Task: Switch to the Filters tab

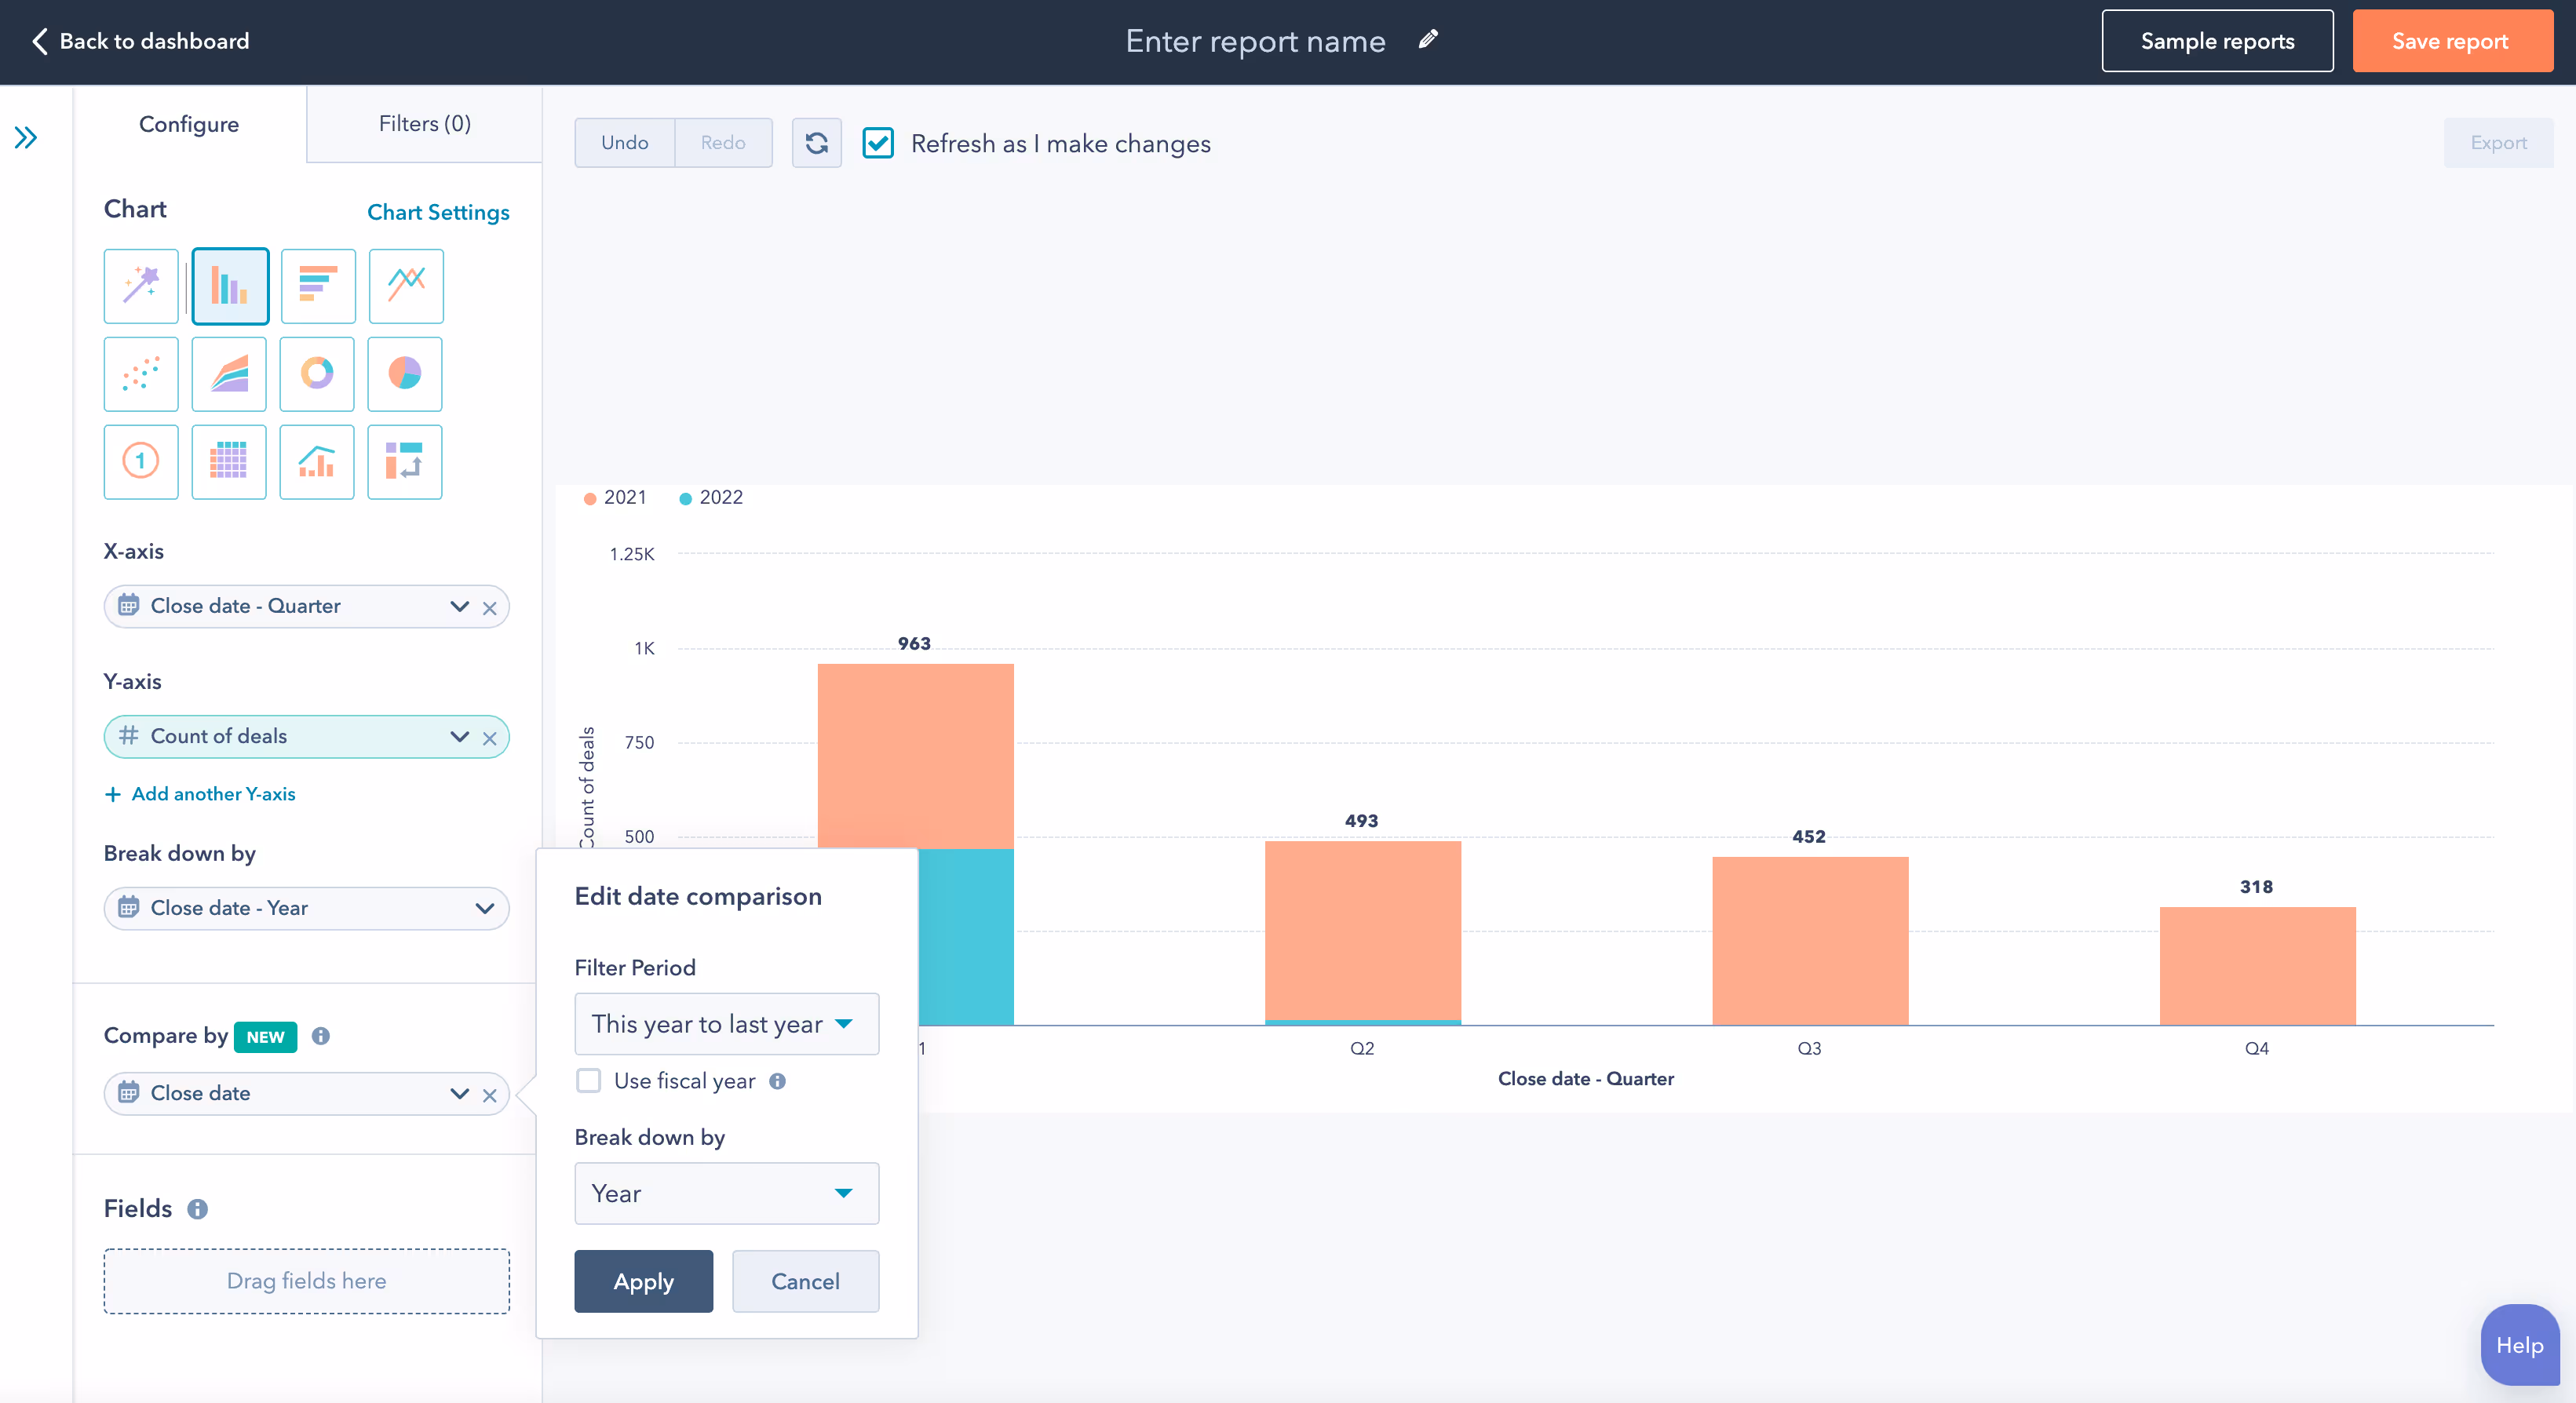Action: tap(423, 123)
